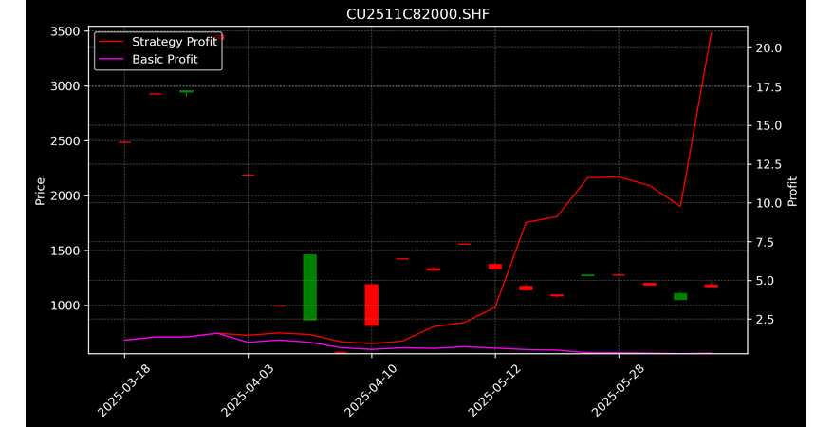
Task: Click the chart title CU2511C82000.SHF
Action: pyautogui.click(x=417, y=14)
